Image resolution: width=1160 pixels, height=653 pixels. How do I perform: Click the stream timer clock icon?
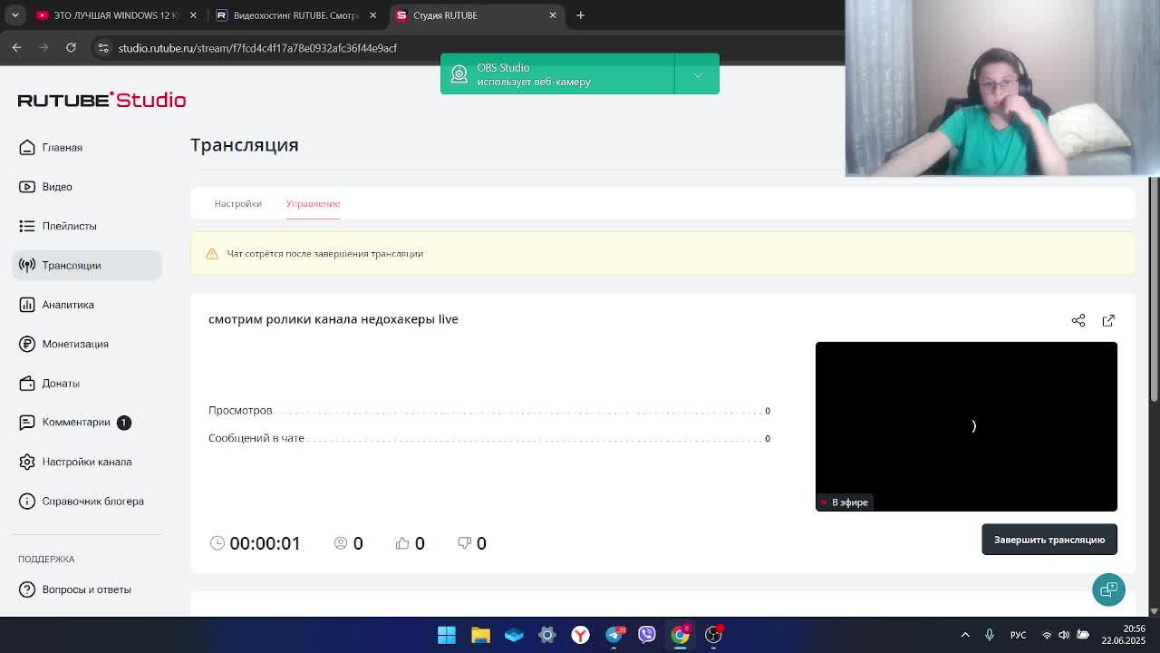click(x=217, y=542)
